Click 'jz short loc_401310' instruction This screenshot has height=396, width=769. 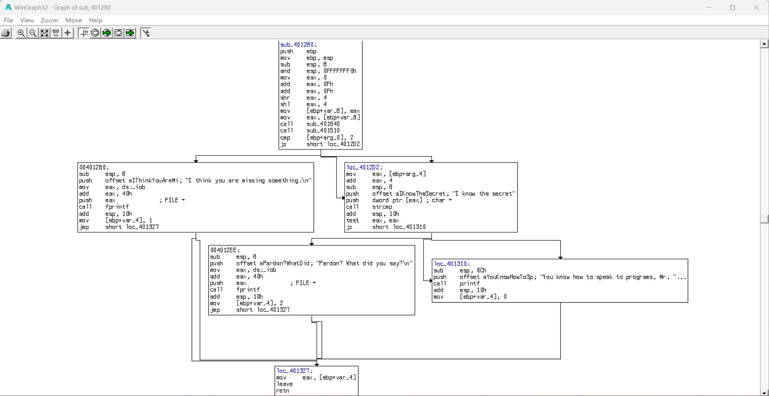point(386,227)
